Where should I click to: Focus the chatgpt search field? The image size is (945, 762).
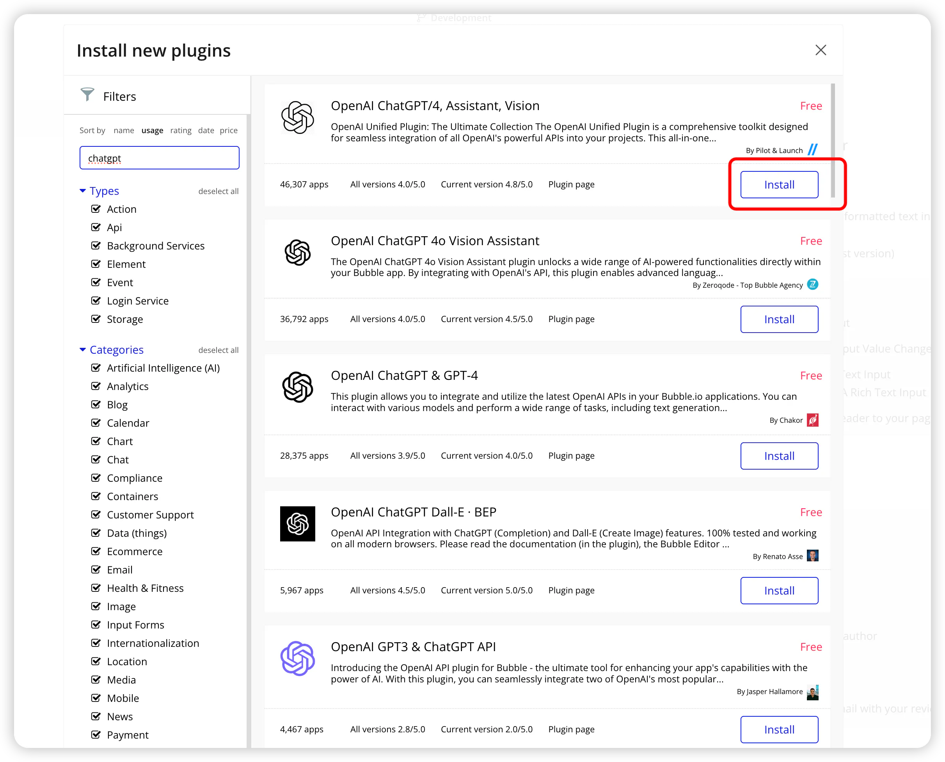point(159,158)
